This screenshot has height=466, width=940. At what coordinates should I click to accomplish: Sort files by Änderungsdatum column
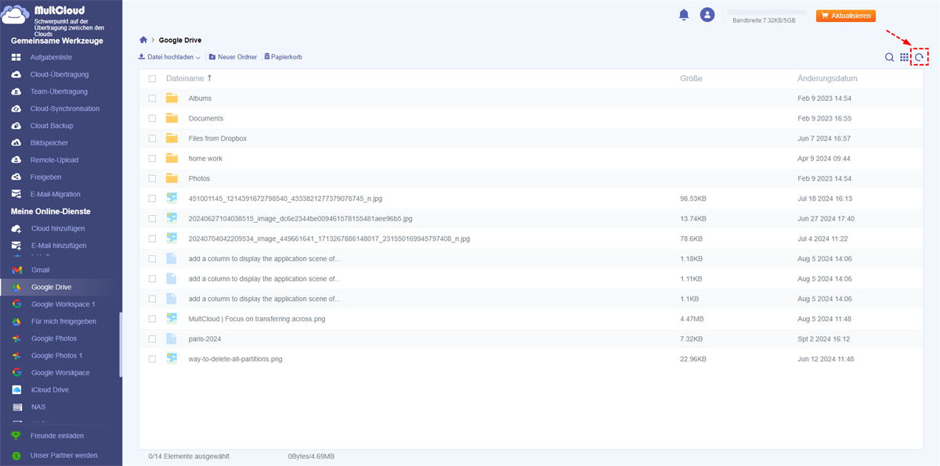[x=827, y=78]
